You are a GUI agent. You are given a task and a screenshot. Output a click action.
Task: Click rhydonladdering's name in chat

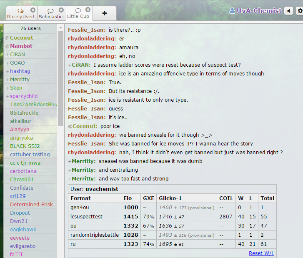pos(92,39)
